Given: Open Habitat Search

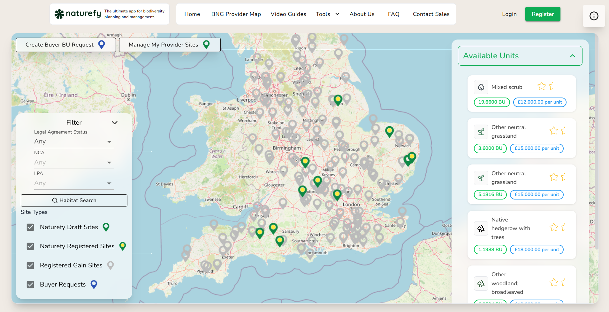Looking at the screenshot, I should (74, 200).
